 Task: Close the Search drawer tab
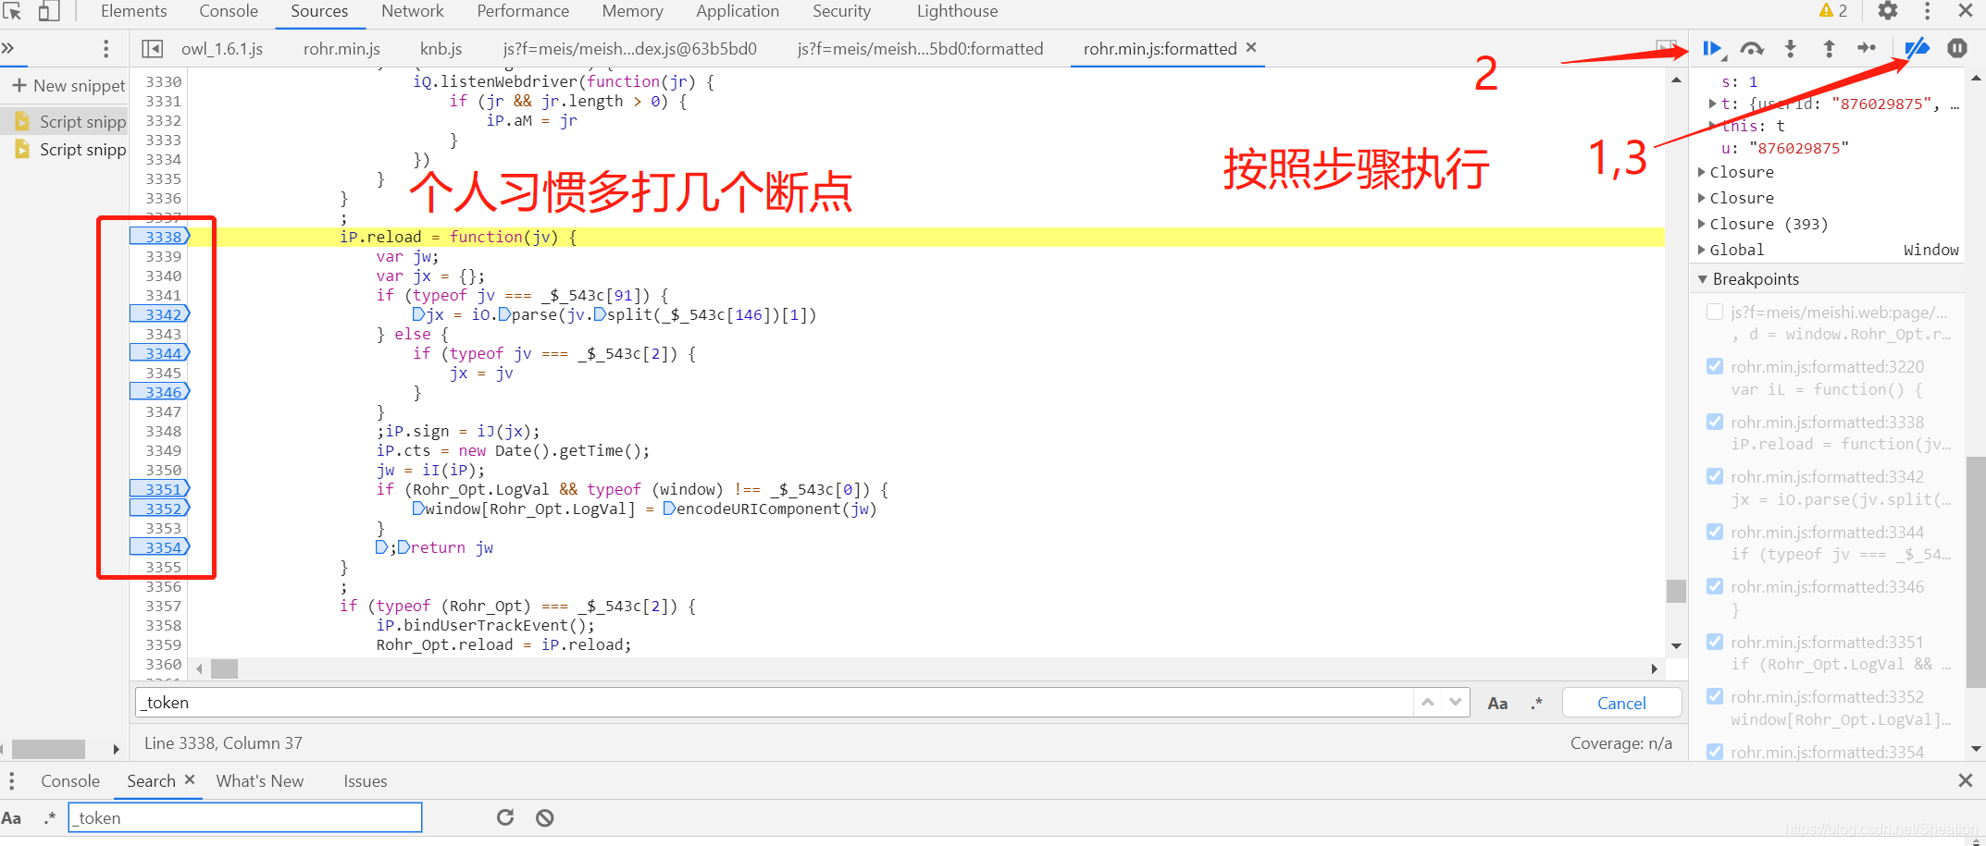[190, 780]
